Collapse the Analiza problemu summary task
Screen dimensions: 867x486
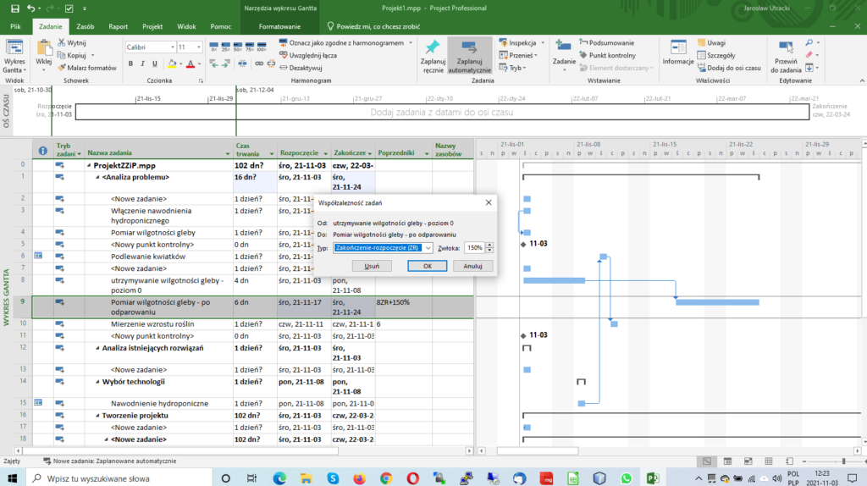coord(97,178)
